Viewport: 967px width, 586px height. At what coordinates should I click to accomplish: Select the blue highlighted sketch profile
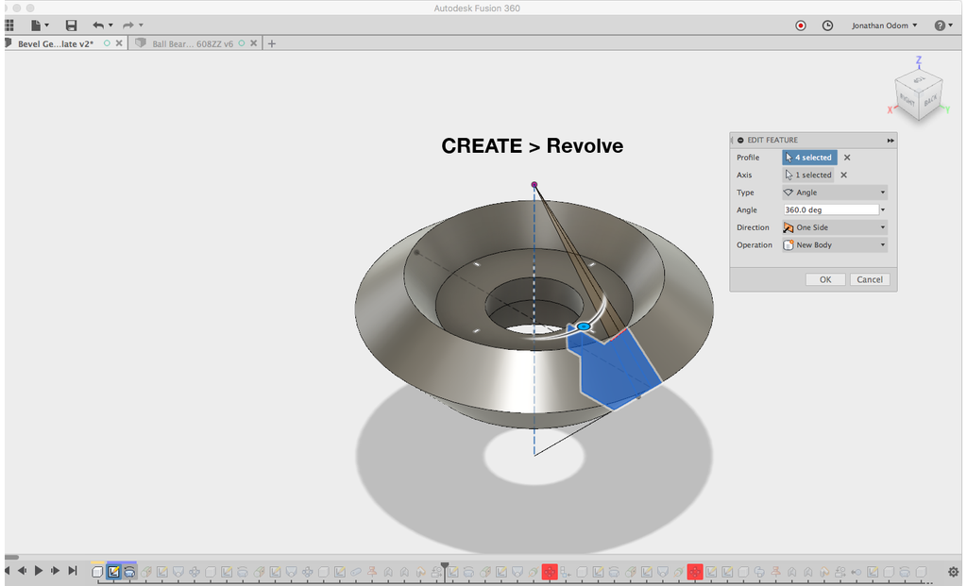[617, 370]
